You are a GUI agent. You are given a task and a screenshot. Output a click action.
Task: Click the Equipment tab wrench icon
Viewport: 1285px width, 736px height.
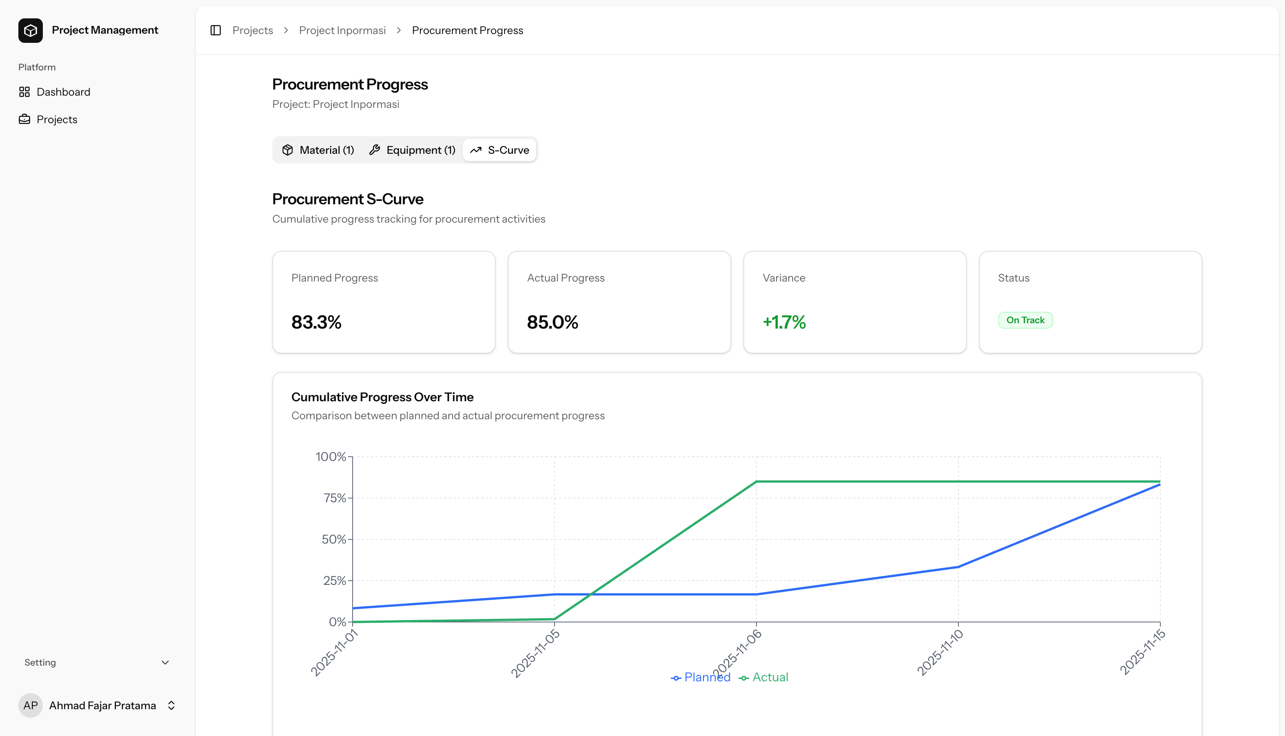pyautogui.click(x=374, y=150)
